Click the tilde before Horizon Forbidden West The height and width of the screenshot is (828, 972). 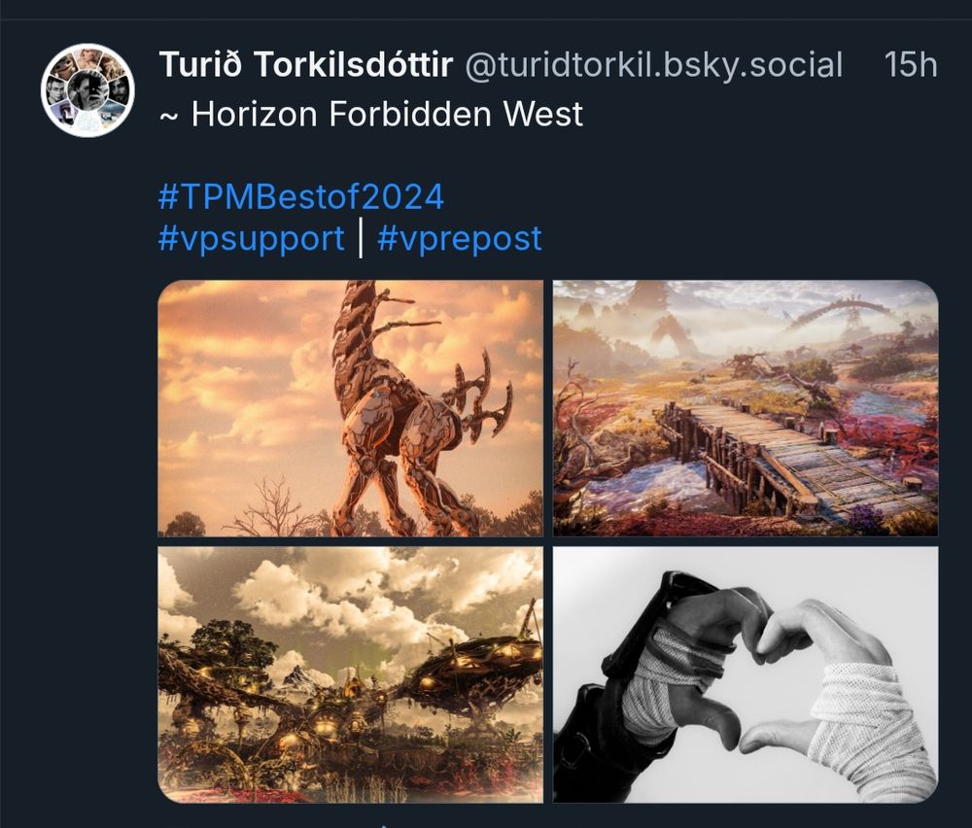point(168,116)
